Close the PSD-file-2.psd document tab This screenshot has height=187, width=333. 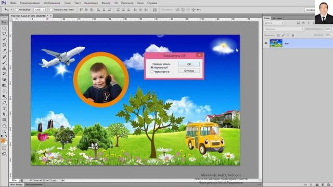point(51,16)
